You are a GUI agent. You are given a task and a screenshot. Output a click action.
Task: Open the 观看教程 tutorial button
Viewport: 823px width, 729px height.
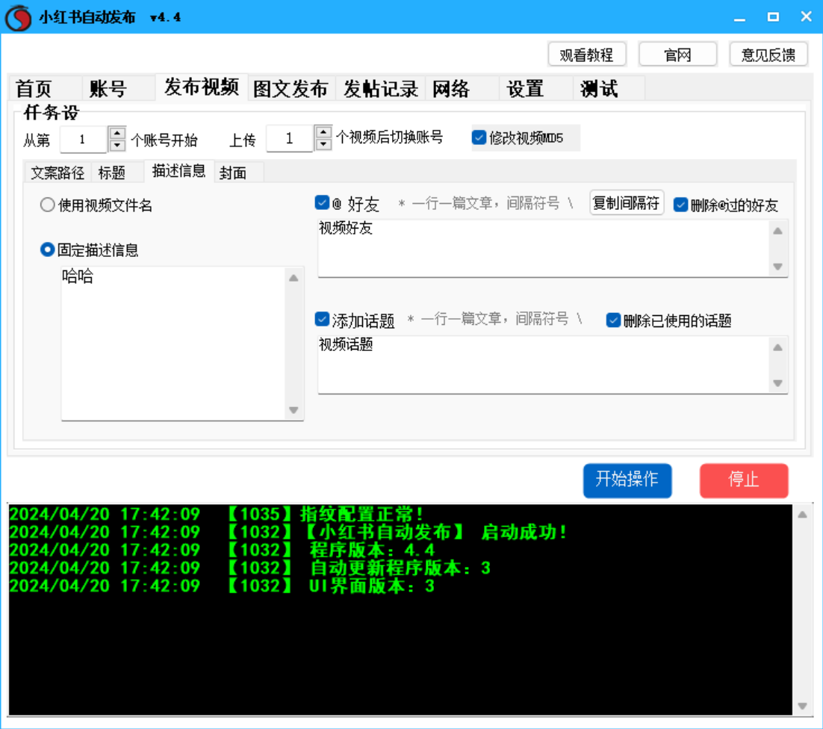587,55
